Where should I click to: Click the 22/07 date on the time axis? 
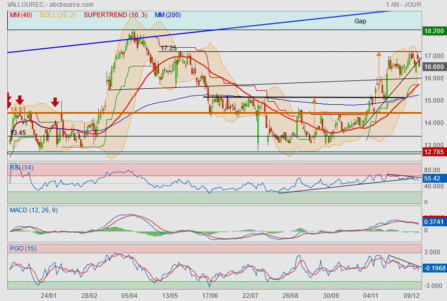pyautogui.click(x=251, y=296)
